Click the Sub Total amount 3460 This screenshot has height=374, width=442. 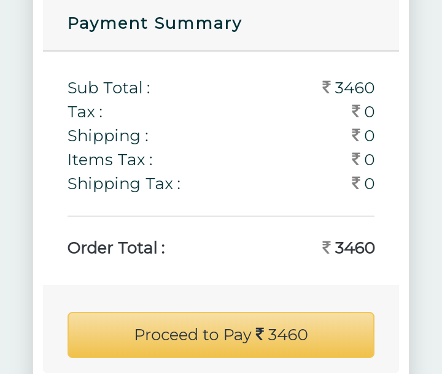click(355, 88)
